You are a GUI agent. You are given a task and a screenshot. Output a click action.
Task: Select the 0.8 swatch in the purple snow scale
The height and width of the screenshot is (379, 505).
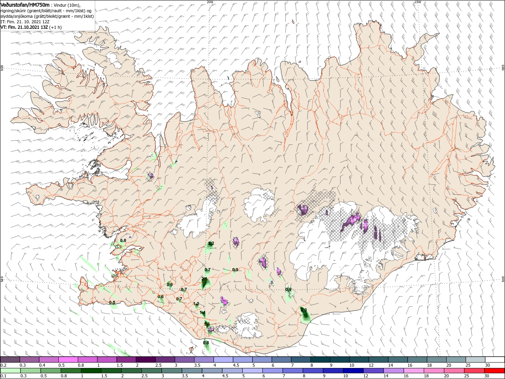[x=88, y=359]
